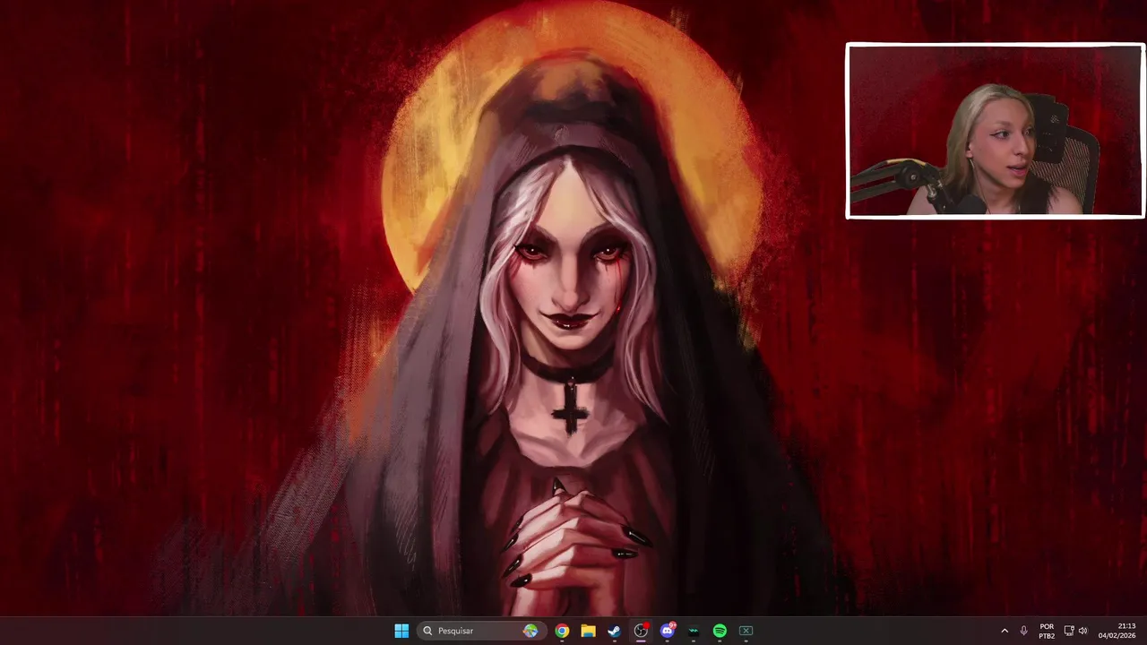Launch Google Chrome from the taskbar
The width and height of the screenshot is (1147, 645).
[562, 631]
